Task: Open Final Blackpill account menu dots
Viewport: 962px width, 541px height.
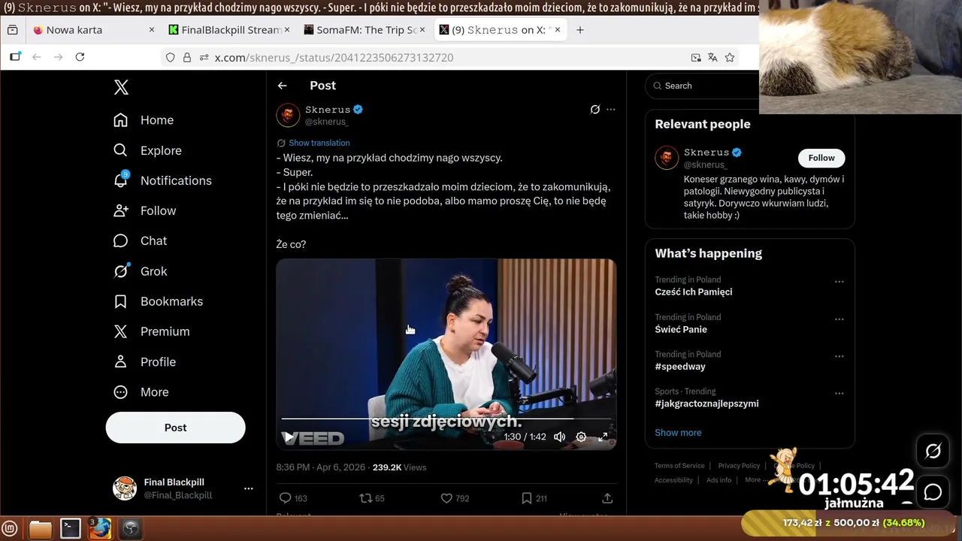Action: tap(249, 488)
